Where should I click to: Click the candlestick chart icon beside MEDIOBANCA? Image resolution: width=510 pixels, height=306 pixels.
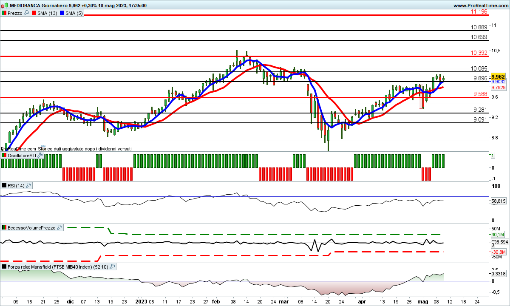(4, 6)
